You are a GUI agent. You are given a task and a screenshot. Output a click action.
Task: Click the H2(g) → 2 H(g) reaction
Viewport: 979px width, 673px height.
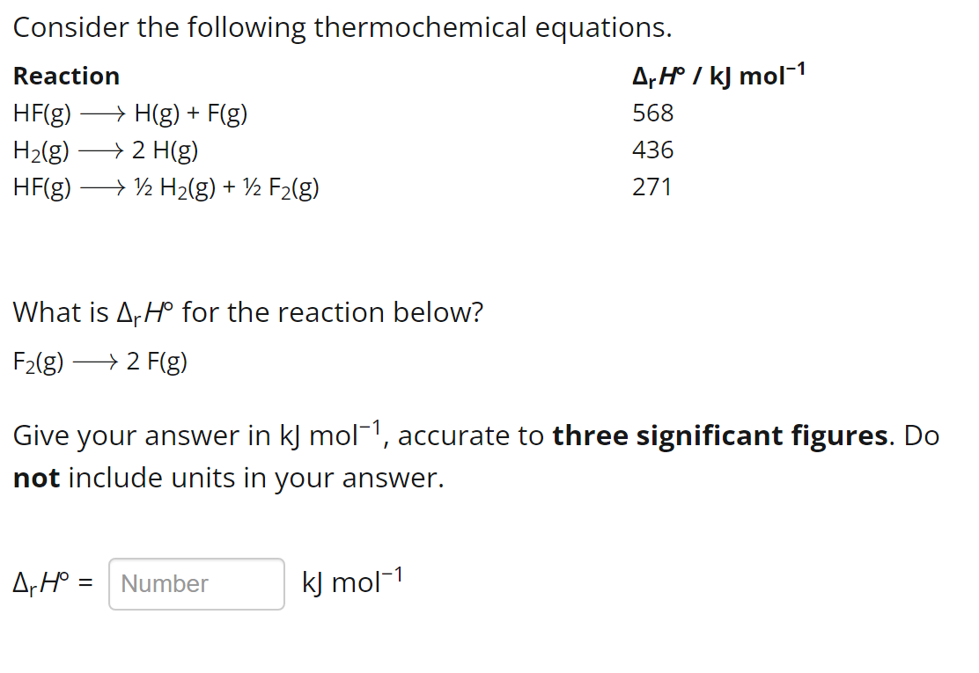coord(105,150)
